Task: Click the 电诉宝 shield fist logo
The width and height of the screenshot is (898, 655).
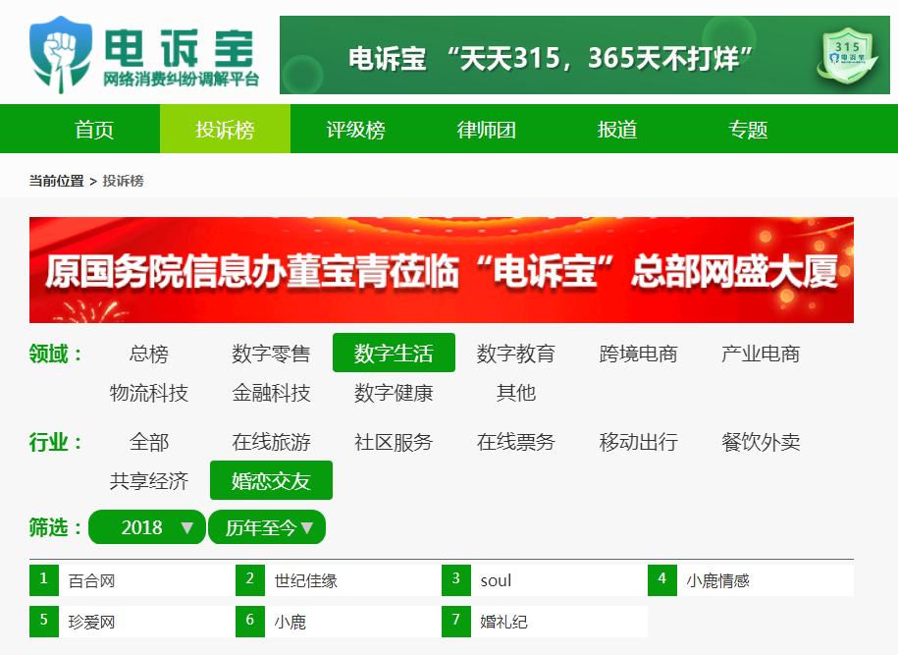Action: [60, 54]
